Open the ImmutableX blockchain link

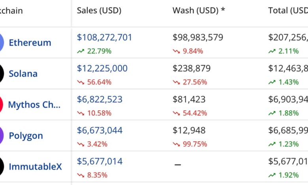(35, 166)
